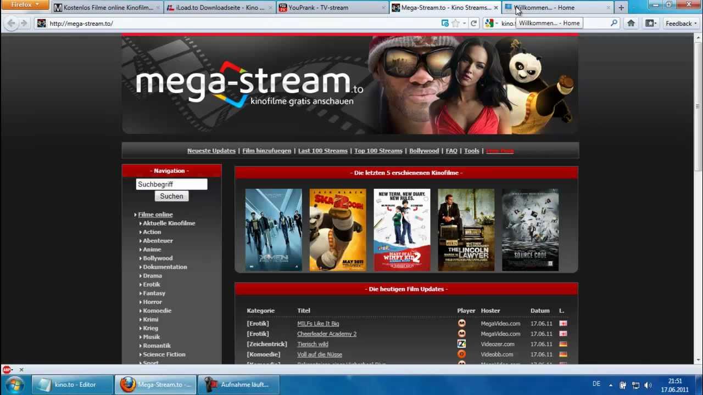Image resolution: width=703 pixels, height=395 pixels.
Task: Close the add-on bar with the X icon
Action: pos(21,370)
